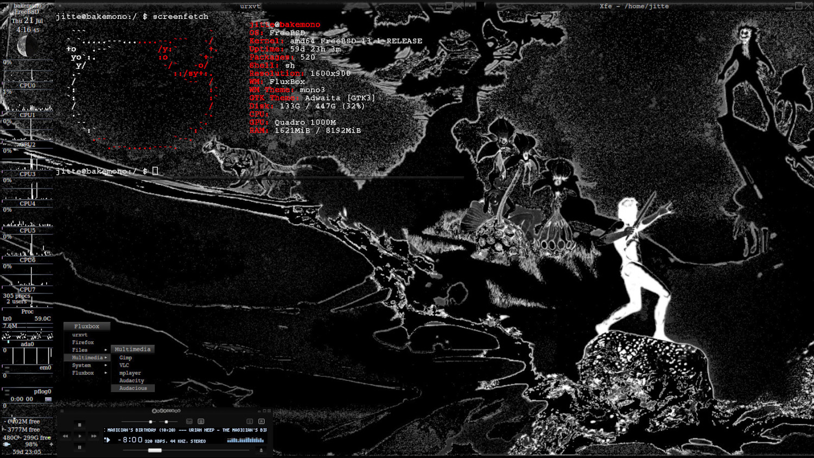Click the scrolling Magician's Birthday song title
The width and height of the screenshot is (814, 458).
(186, 430)
